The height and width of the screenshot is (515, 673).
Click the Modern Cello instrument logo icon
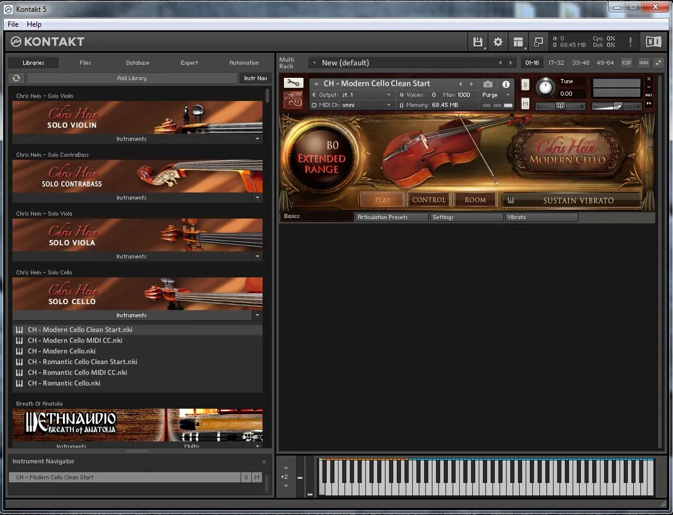click(x=293, y=100)
